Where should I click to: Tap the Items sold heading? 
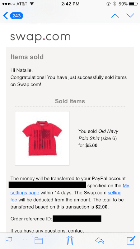click(x=27, y=57)
